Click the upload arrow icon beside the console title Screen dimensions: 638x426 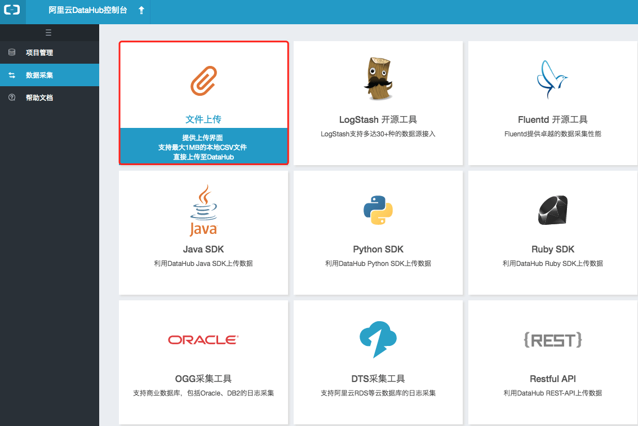click(141, 10)
